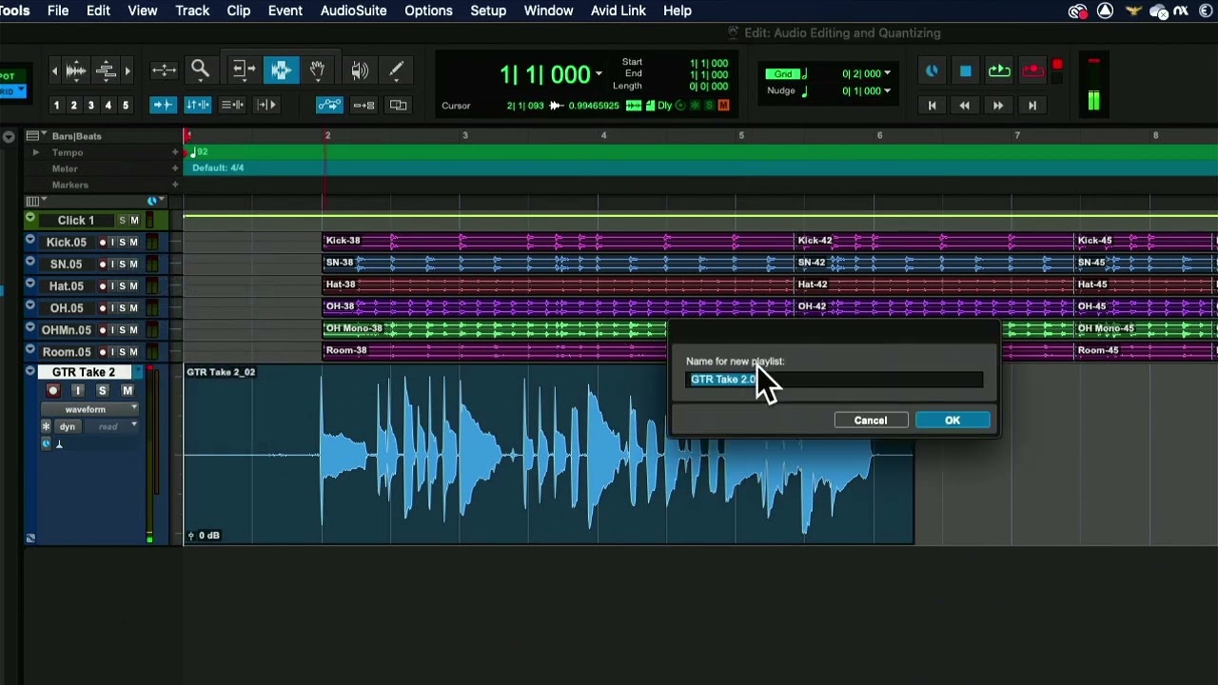Screen dimensions: 1218x685
Task: Toggle Insertion Follows Playback button
Action: pyautogui.click(x=266, y=105)
